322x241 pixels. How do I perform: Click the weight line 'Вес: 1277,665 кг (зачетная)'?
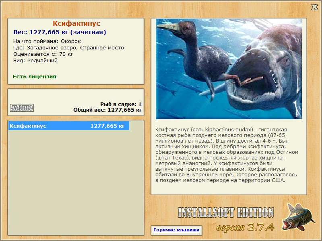pos(60,32)
